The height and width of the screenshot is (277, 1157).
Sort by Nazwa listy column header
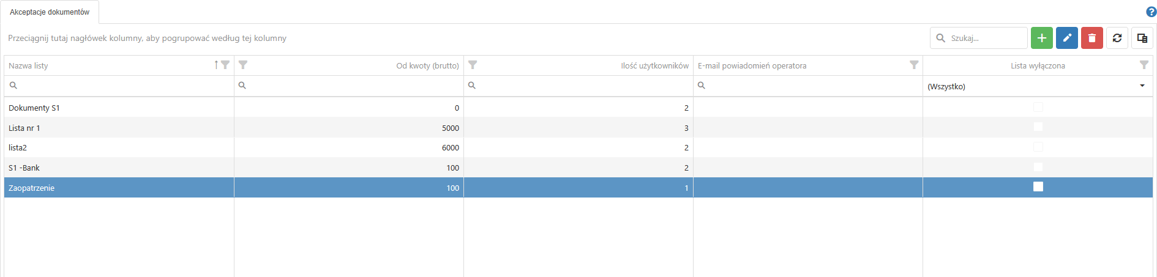pyautogui.click(x=92, y=65)
